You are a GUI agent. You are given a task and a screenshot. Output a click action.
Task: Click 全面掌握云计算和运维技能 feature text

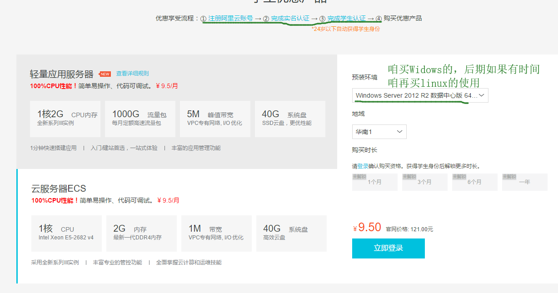click(189, 263)
